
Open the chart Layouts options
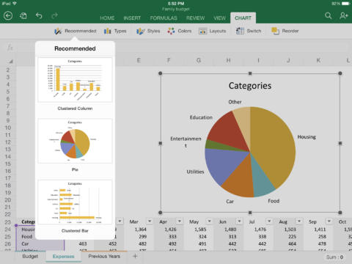[x=212, y=31]
